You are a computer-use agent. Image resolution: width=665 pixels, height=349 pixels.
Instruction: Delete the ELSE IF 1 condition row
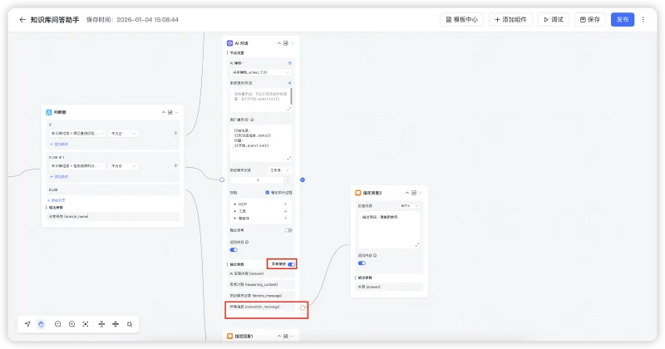click(175, 166)
